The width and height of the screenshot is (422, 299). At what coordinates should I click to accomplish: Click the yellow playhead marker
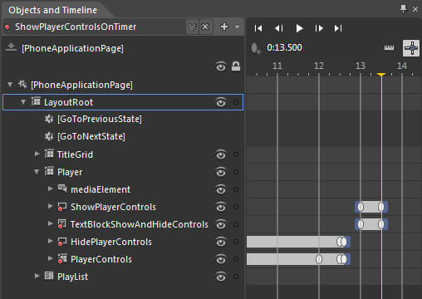381,75
